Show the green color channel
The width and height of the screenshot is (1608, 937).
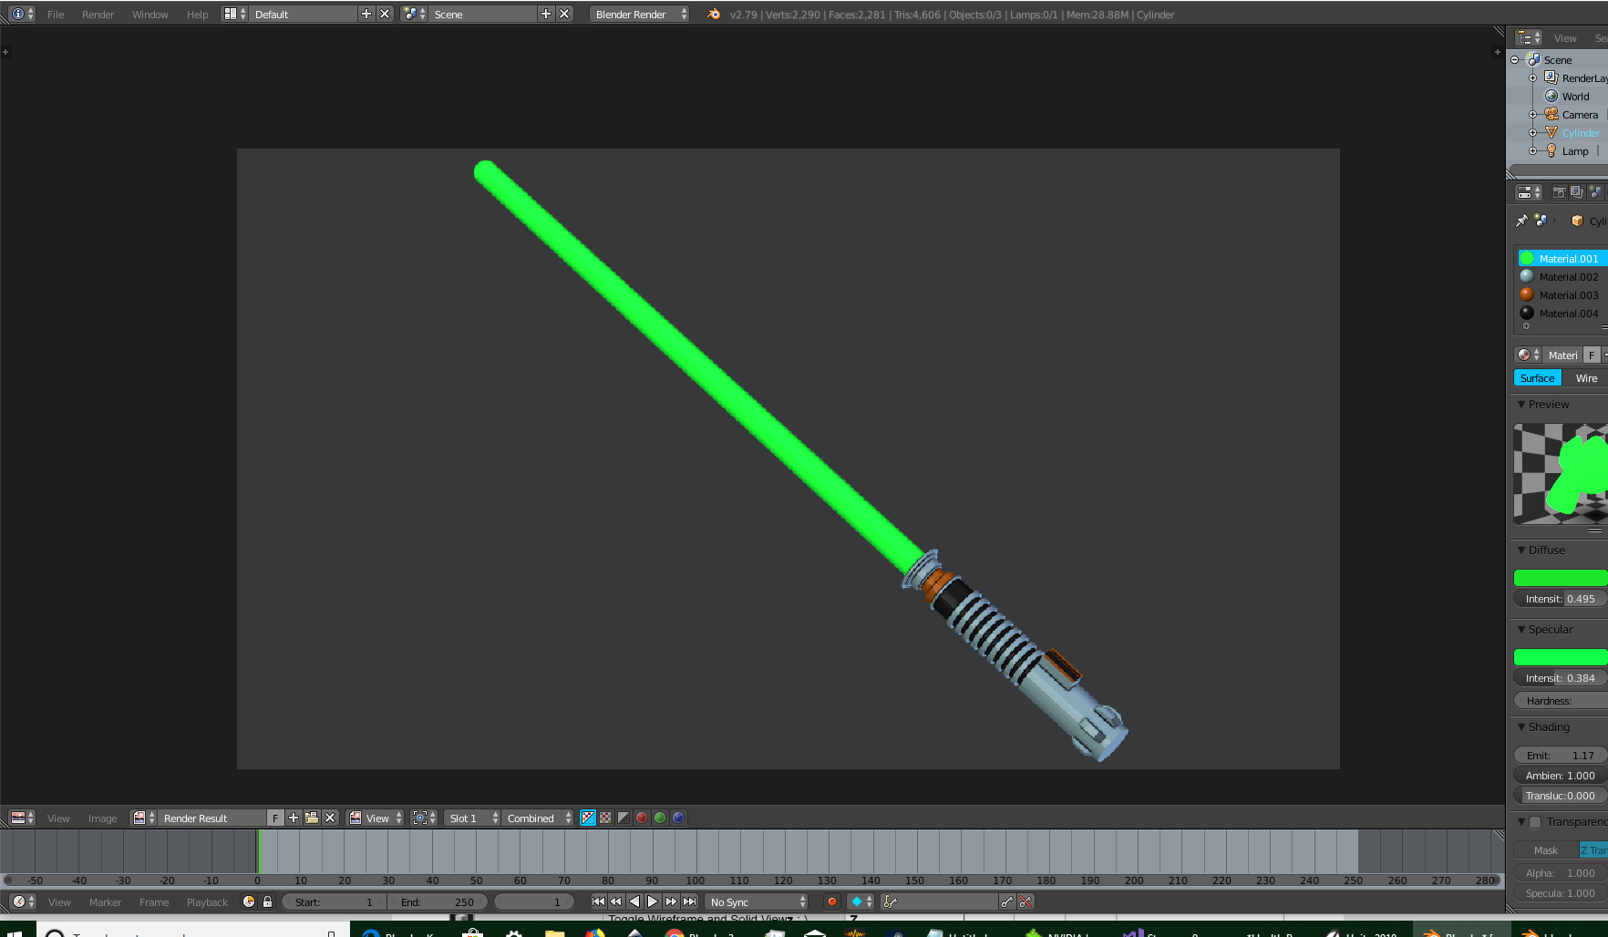[x=660, y=819]
